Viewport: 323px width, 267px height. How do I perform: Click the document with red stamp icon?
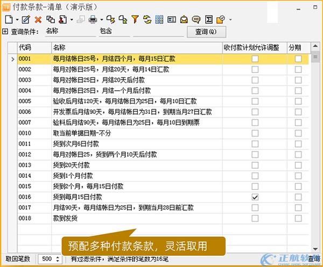pyautogui.click(x=63, y=20)
